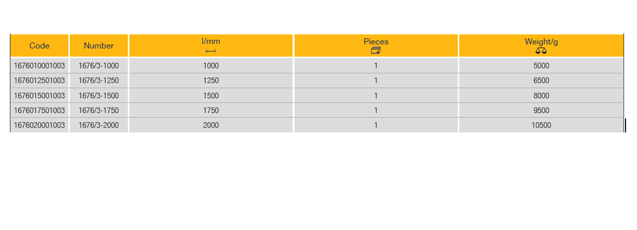Select article number 1676/3-1250
Image resolution: width=637 pixels, height=230 pixels.
pyautogui.click(x=99, y=80)
